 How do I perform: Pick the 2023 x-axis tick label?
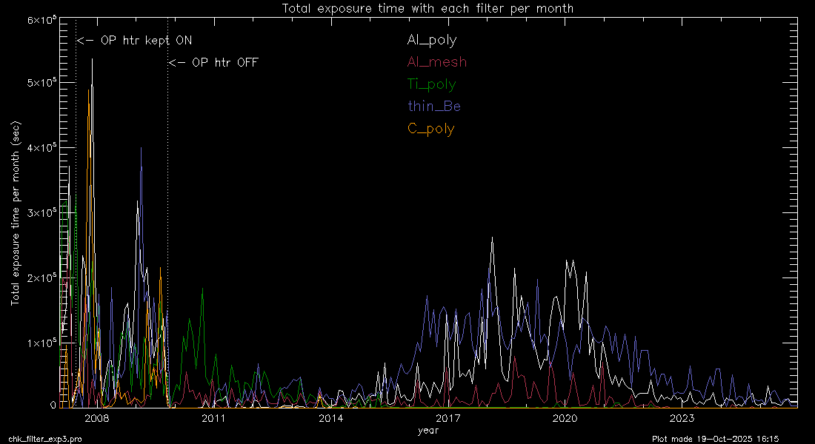(681, 419)
